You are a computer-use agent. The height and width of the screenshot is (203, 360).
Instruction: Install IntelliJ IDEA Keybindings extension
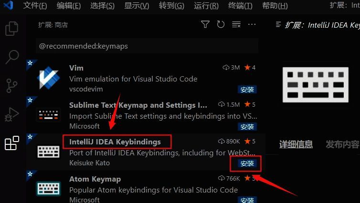click(x=247, y=163)
